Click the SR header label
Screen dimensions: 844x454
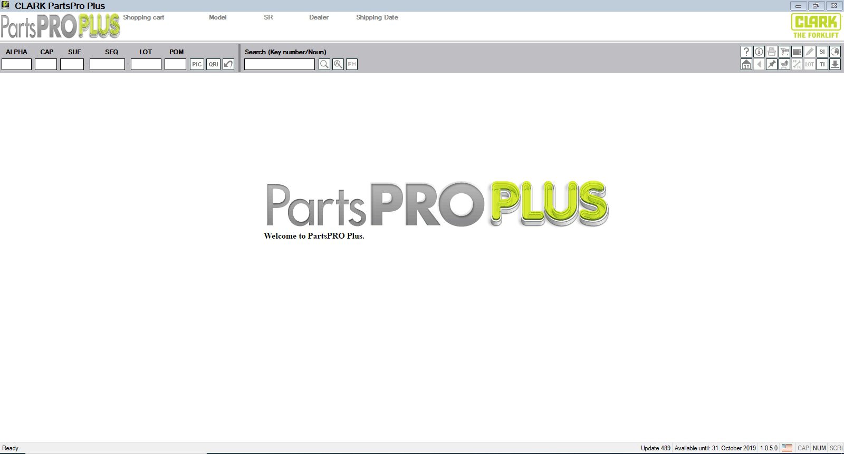268,17
